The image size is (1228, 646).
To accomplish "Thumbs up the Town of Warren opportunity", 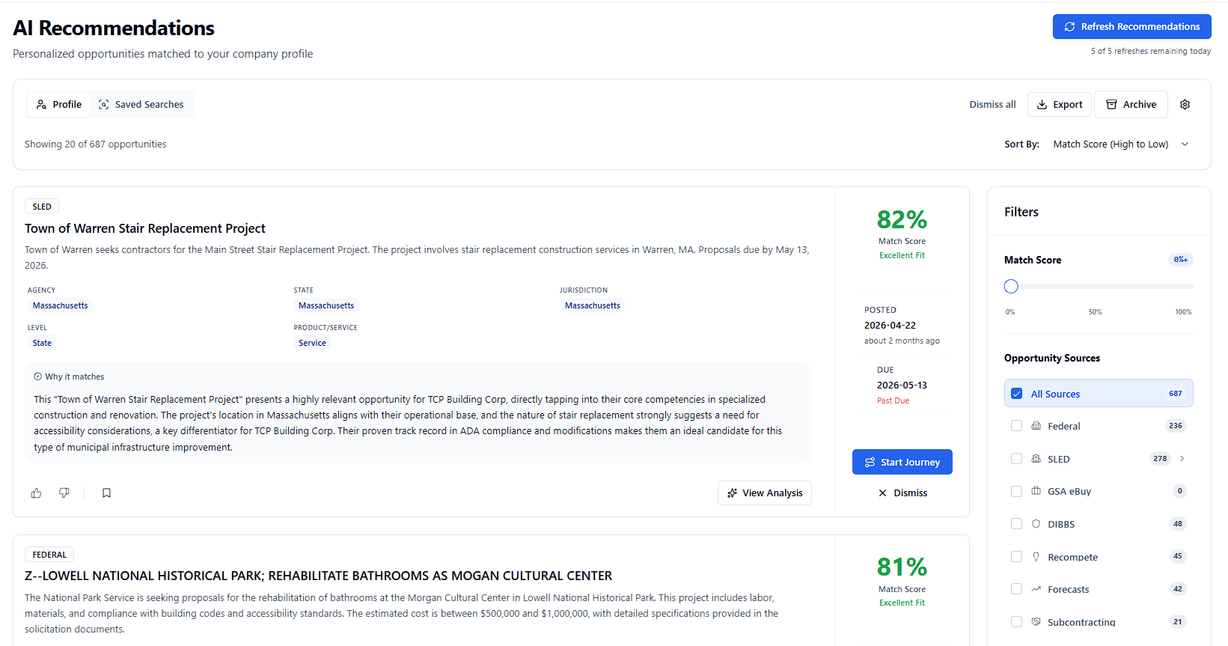I will pos(36,493).
